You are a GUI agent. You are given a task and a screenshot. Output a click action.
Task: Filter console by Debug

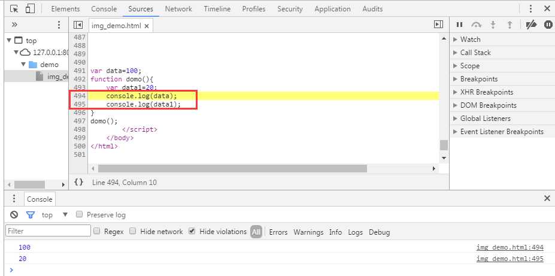point(380,232)
